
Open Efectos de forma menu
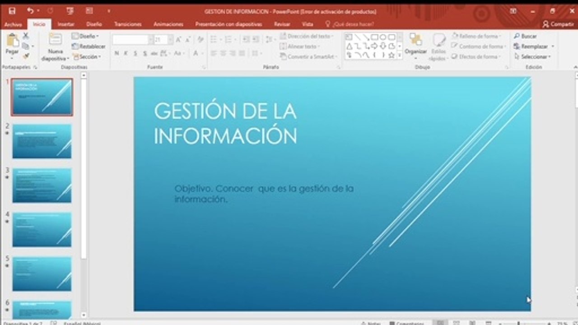click(476, 57)
